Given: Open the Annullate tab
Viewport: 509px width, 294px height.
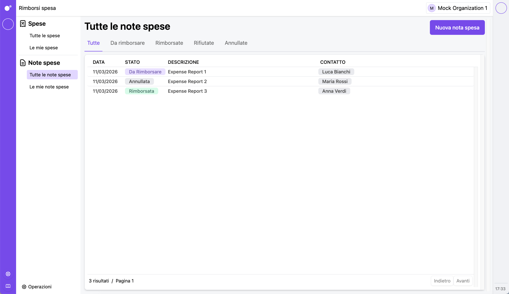Looking at the screenshot, I should (236, 43).
